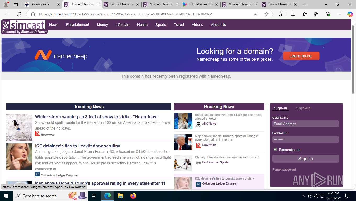The image size is (356, 201).
Task: Open Read aloud icon in address bar
Action: [256, 14]
